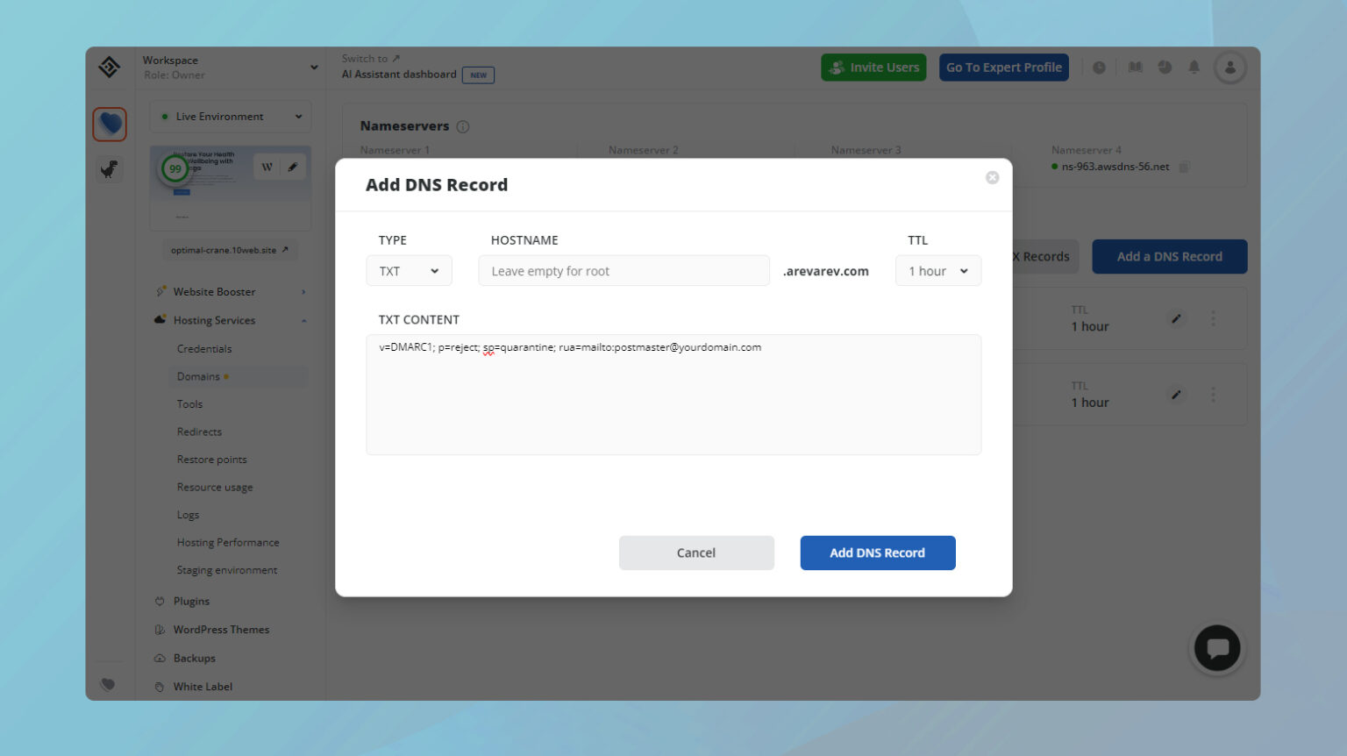
Task: Open WordPress admin via the W icon
Action: click(x=266, y=166)
